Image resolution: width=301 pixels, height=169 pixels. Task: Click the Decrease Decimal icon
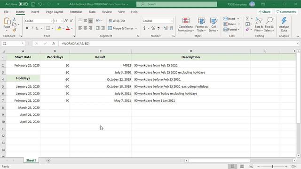click(171, 28)
